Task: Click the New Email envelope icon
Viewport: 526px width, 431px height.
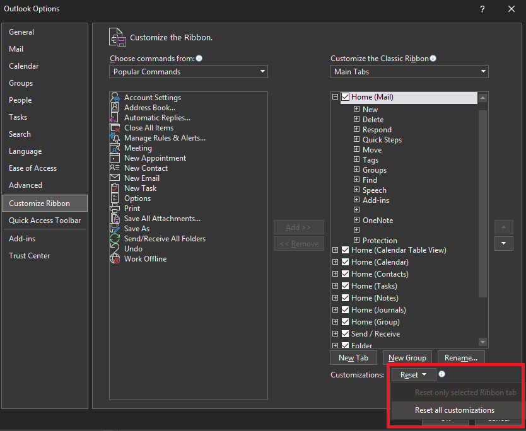Action: point(115,178)
